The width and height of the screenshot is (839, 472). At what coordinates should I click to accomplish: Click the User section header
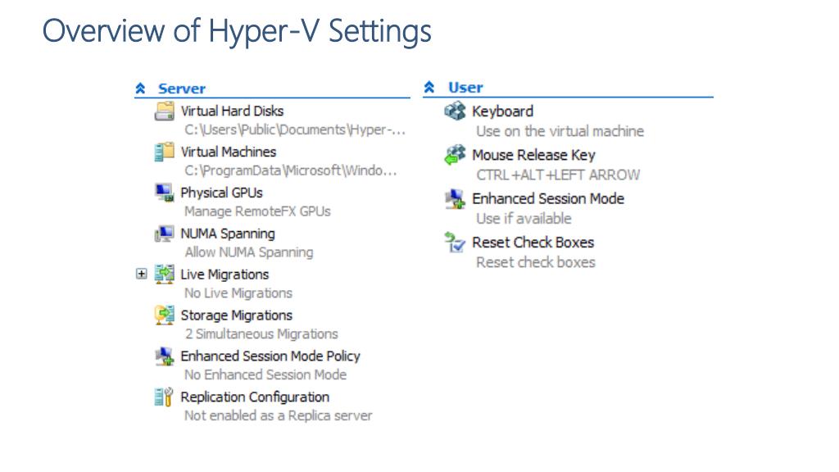[465, 87]
